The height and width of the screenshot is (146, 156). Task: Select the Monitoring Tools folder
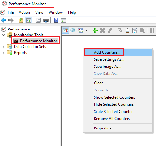pos(29,35)
